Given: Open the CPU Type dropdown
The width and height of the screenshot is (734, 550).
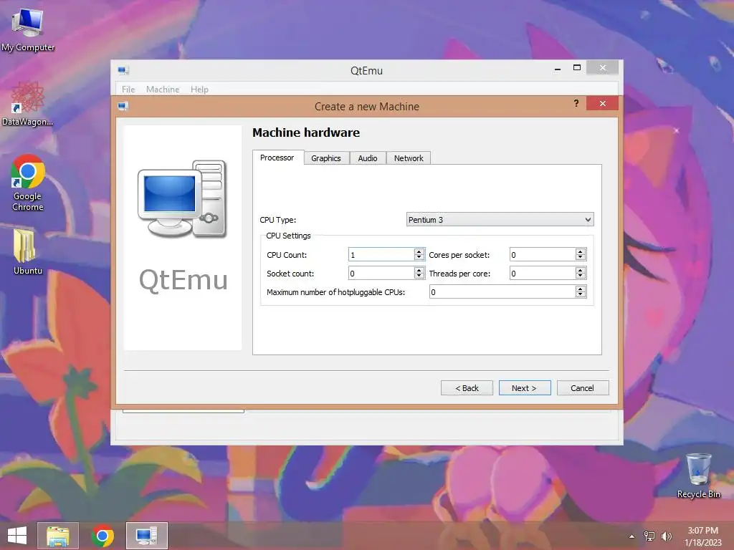Looking at the screenshot, I should coord(500,220).
